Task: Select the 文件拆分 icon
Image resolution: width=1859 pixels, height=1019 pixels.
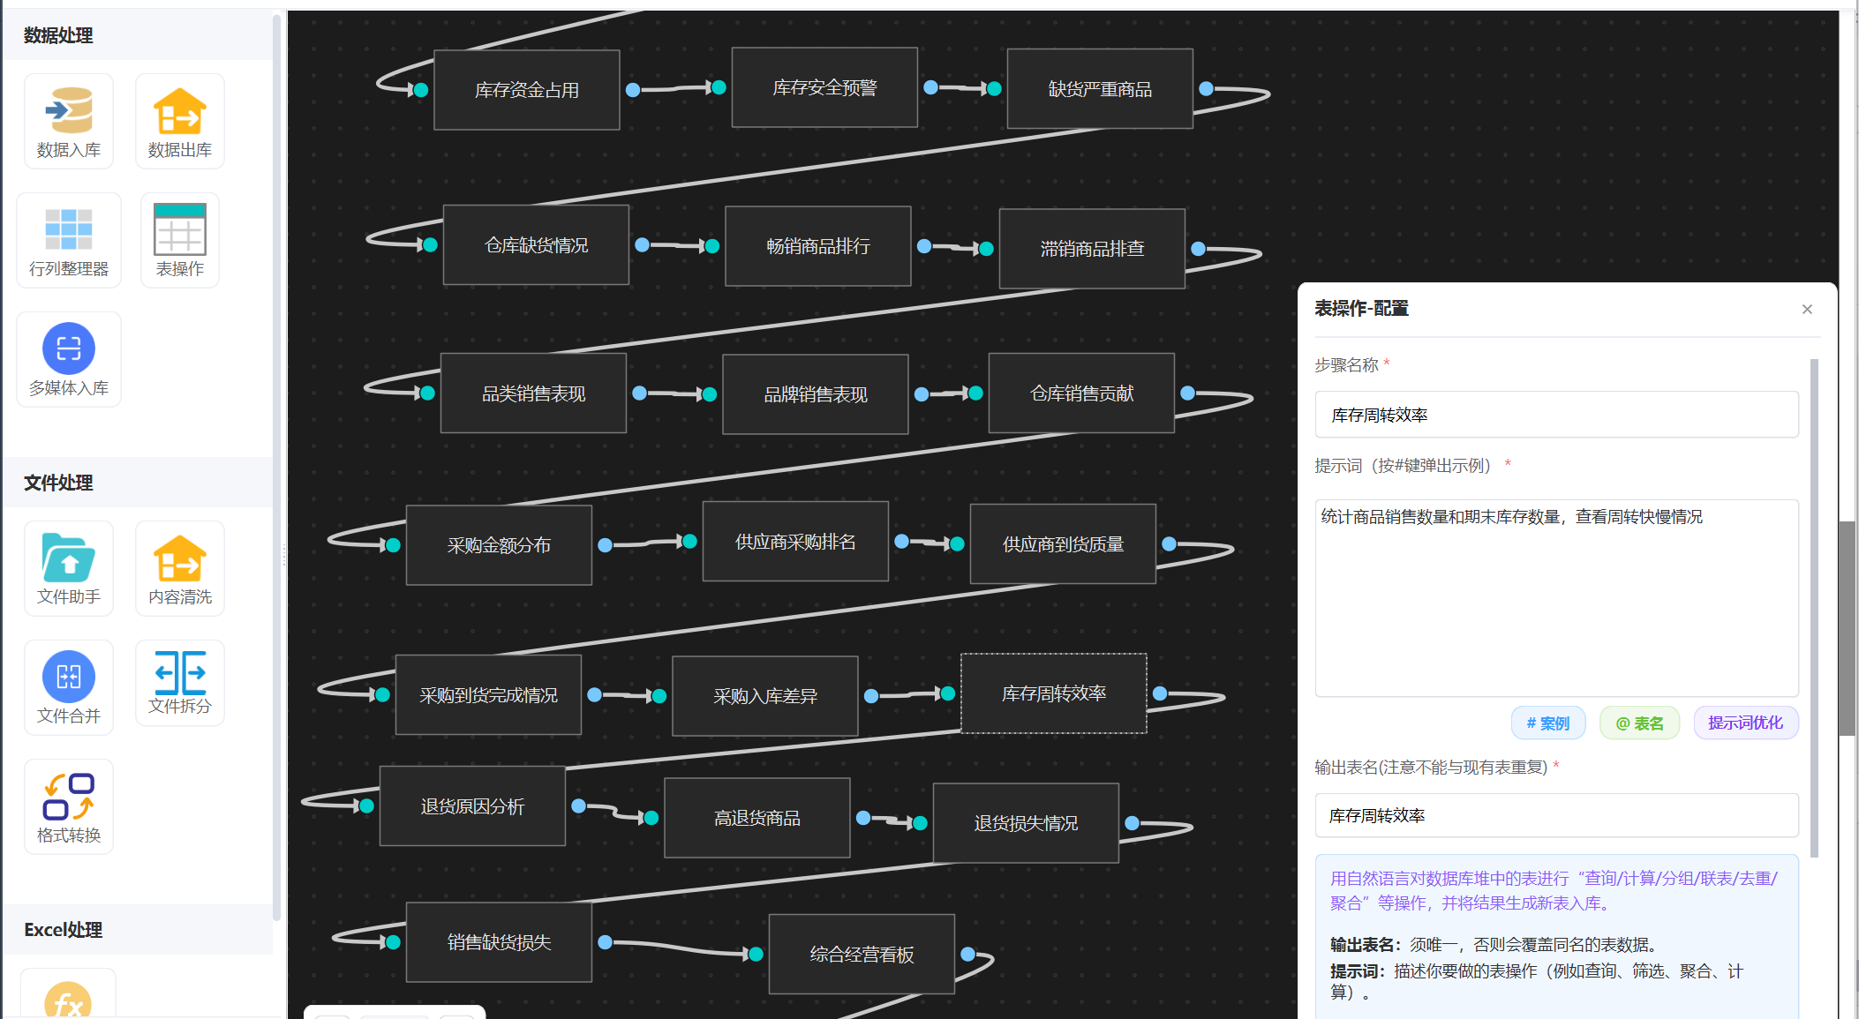Action: click(x=180, y=673)
